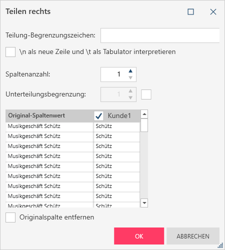Image resolution: width=225 pixels, height=250 pixels.
Task: Click the table scrollbar up arrow
Action: 144,114
